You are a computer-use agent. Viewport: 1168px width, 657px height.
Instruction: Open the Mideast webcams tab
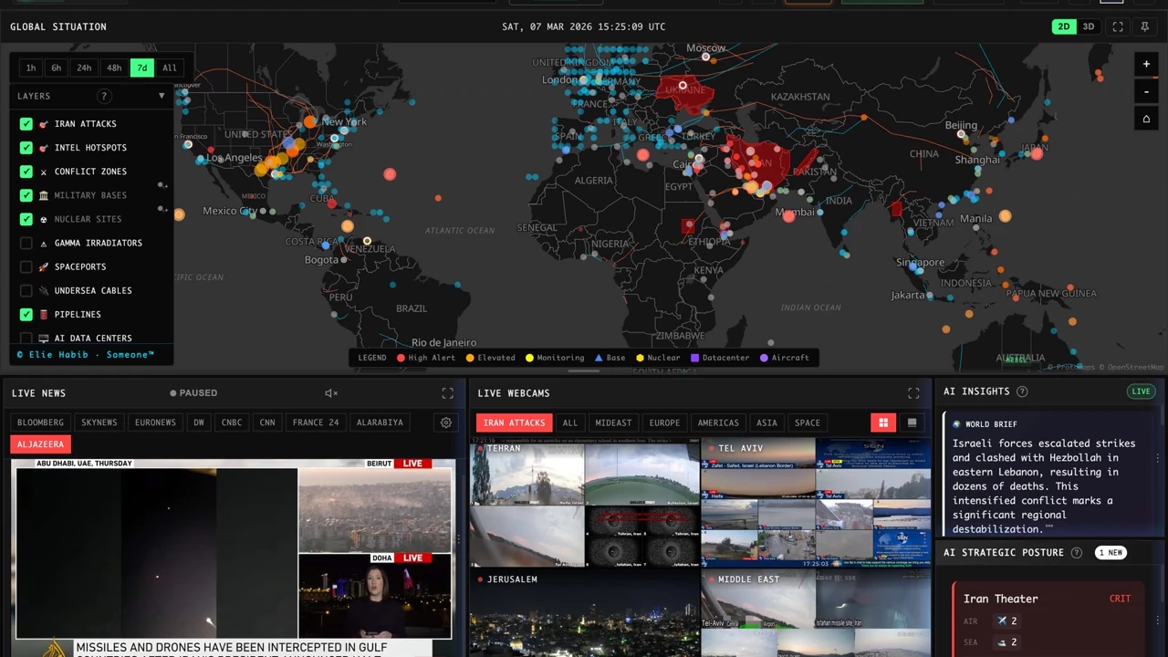(x=613, y=422)
